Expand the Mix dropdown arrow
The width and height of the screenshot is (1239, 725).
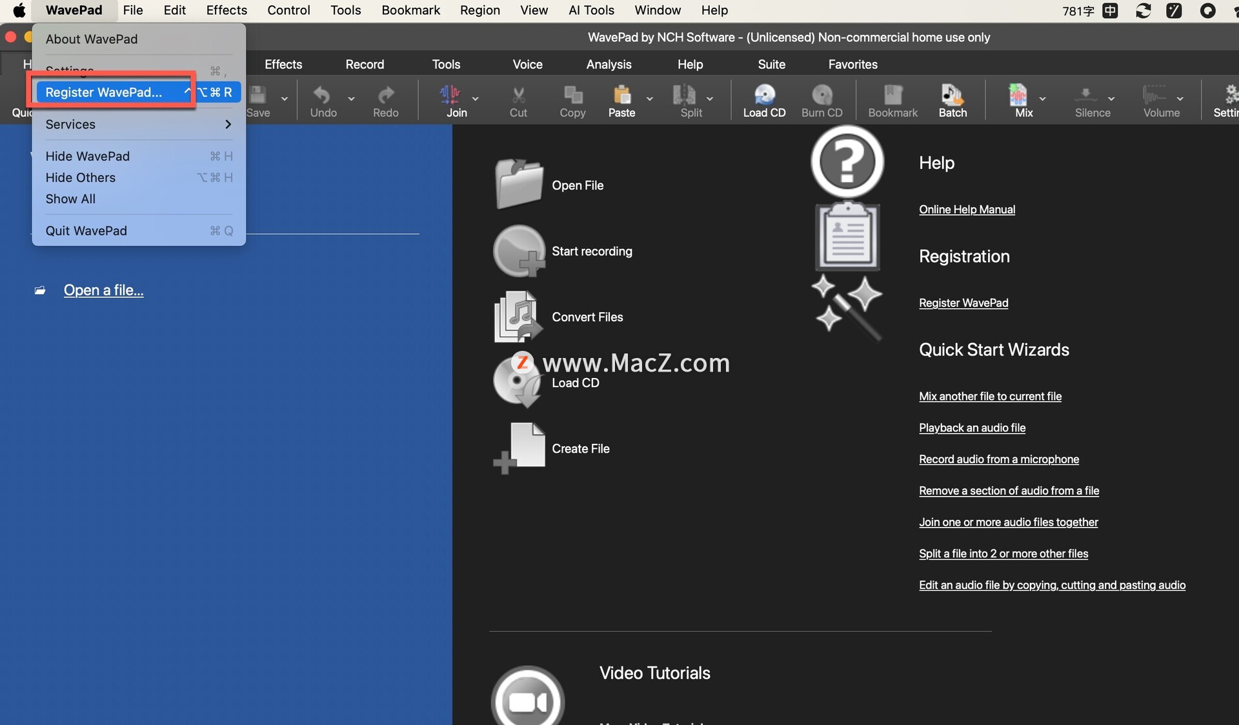point(1042,99)
